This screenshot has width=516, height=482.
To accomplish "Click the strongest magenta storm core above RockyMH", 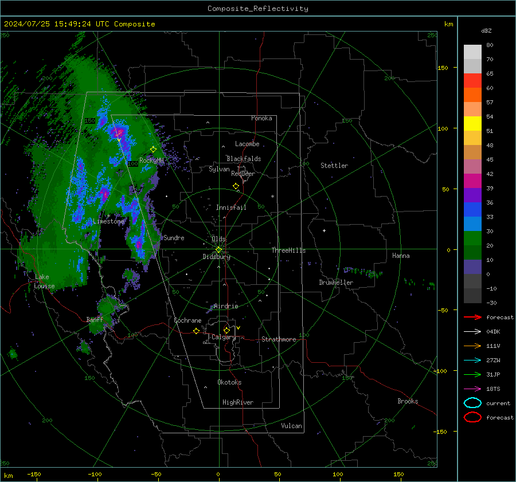I will pyautogui.click(x=119, y=132).
